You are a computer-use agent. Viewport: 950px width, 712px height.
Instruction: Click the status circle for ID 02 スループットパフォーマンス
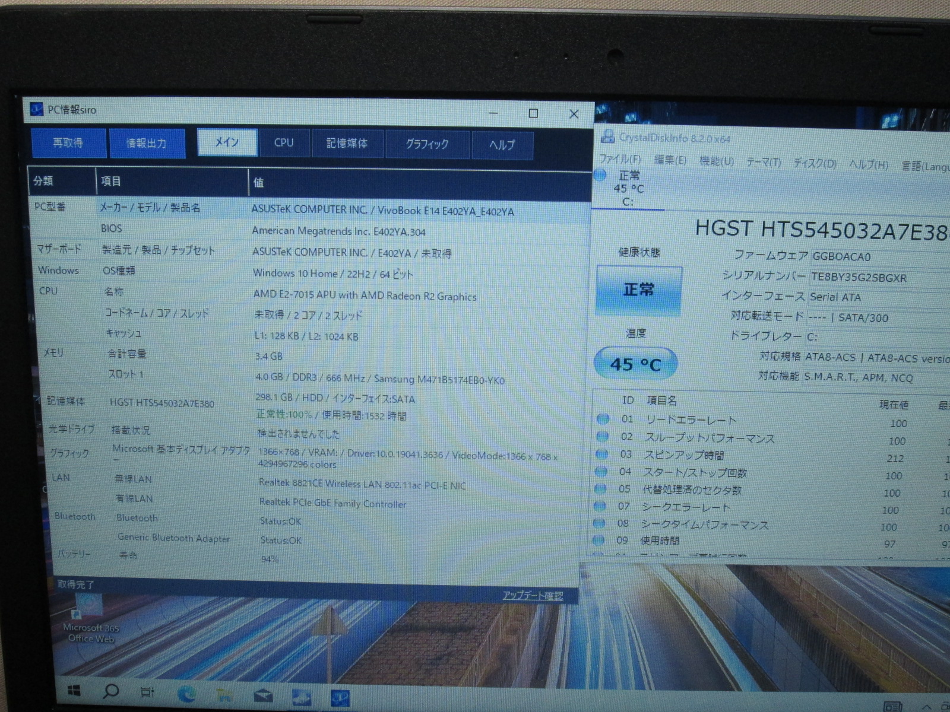(602, 437)
